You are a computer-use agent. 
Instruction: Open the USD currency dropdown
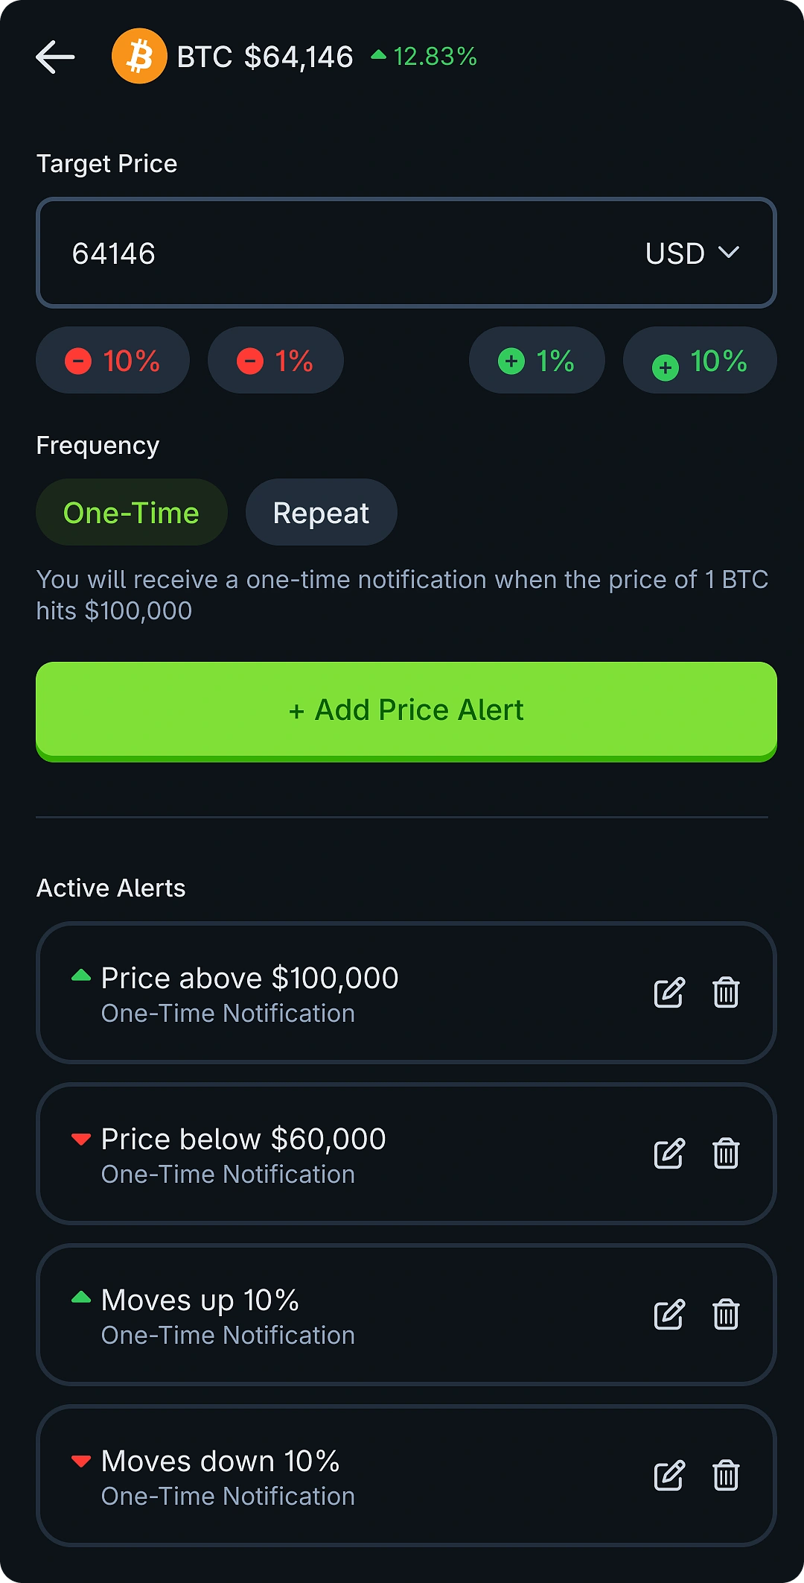click(692, 253)
